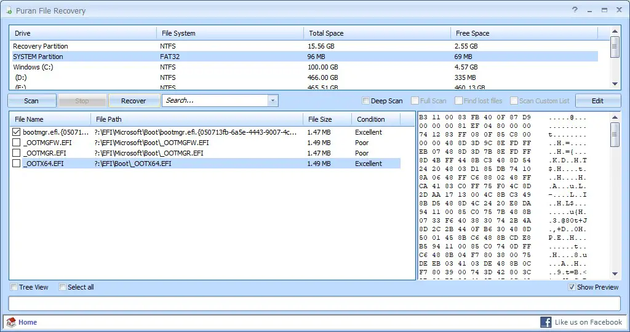Click the Total Space column header
The image size is (630, 332).
(377, 33)
